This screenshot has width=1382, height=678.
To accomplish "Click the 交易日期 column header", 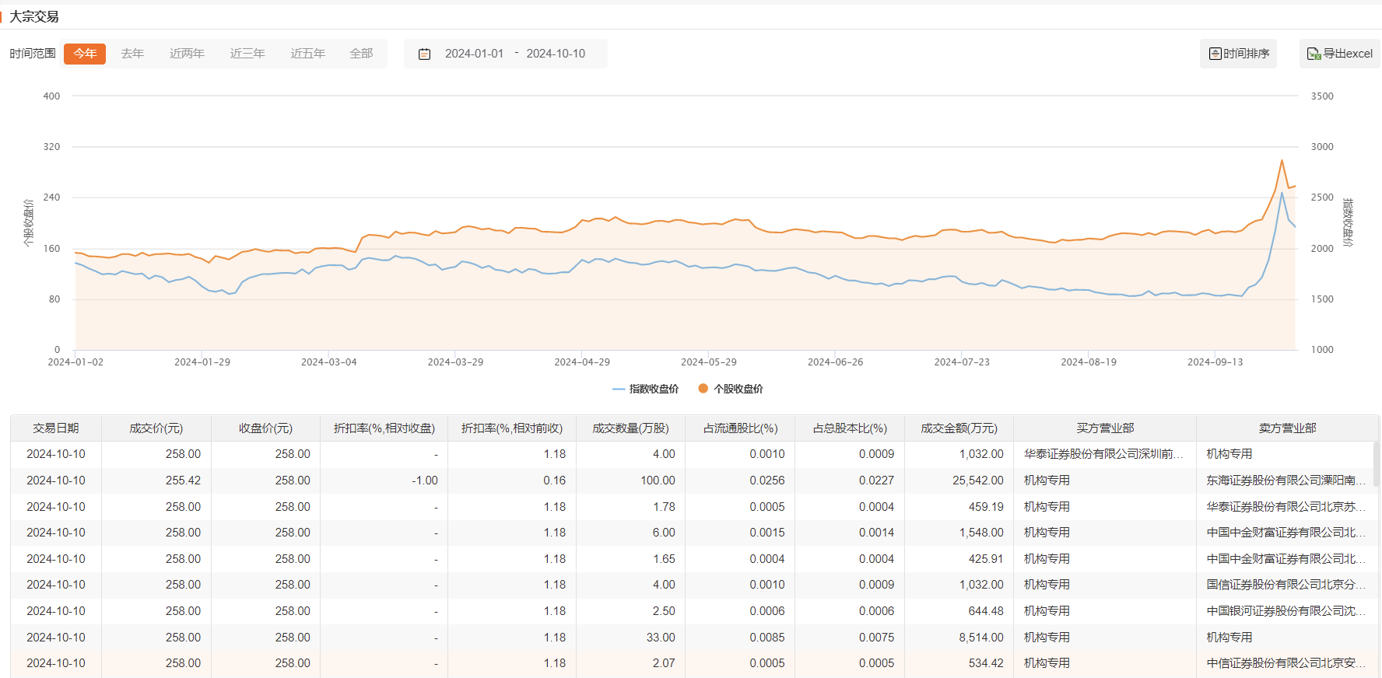I will click(x=56, y=428).
